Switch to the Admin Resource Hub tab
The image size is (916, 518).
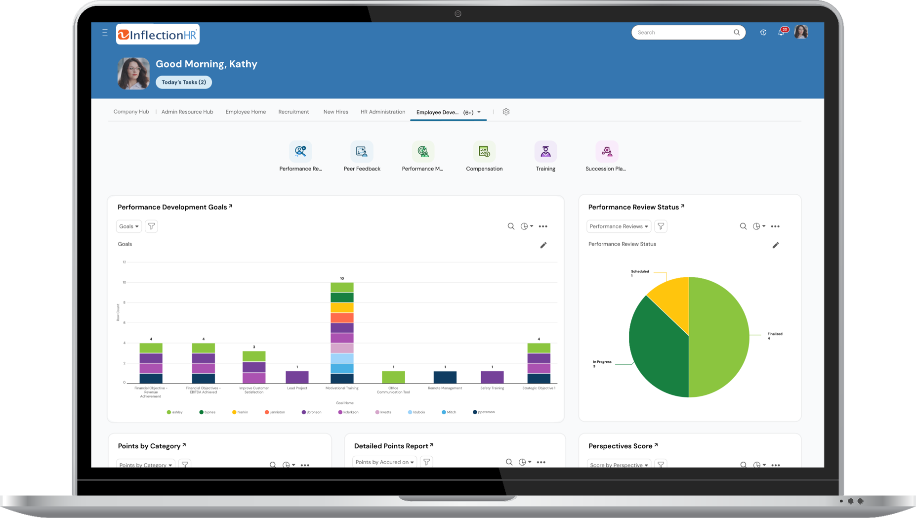187,112
